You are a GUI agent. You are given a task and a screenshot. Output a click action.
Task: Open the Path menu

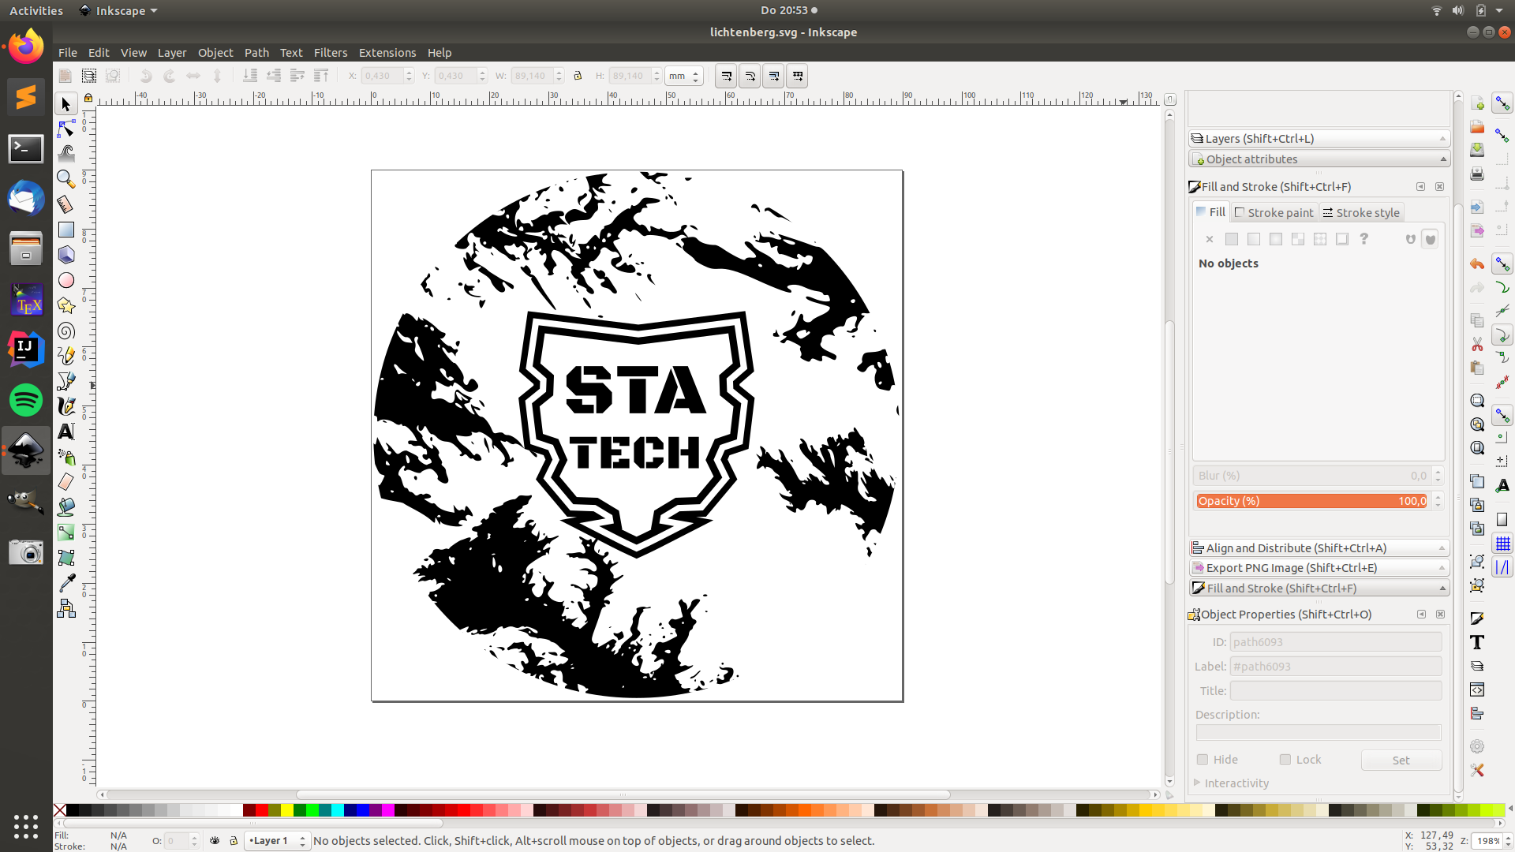pyautogui.click(x=256, y=52)
